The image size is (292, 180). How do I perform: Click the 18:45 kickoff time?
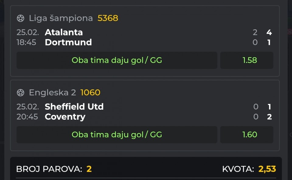26,42
